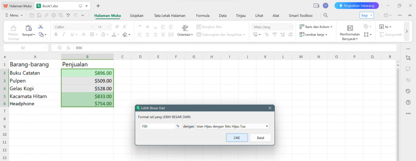Switch to the Data tab
Image resolution: width=416 pixels, height=161 pixels.
tap(223, 15)
